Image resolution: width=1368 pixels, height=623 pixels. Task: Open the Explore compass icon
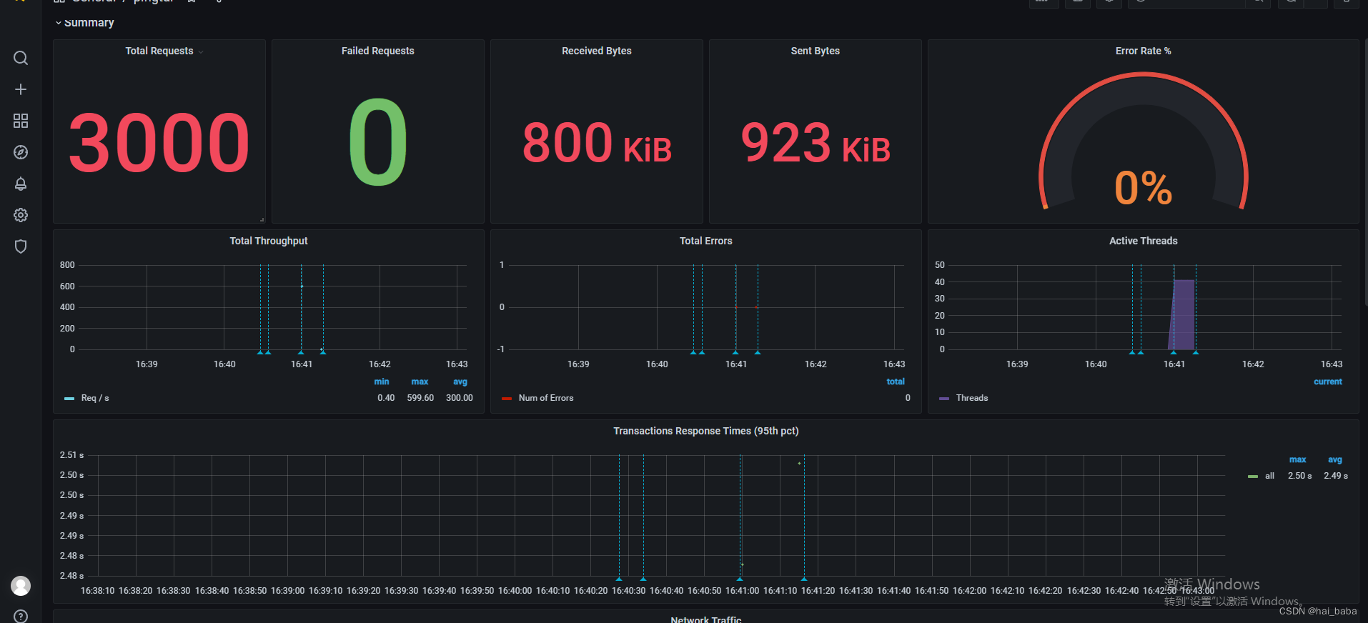tap(21, 152)
